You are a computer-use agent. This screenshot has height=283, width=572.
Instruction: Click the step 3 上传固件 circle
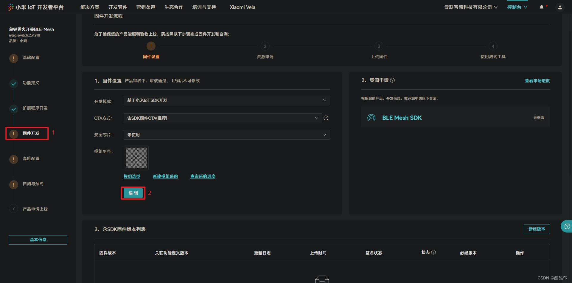point(379,46)
